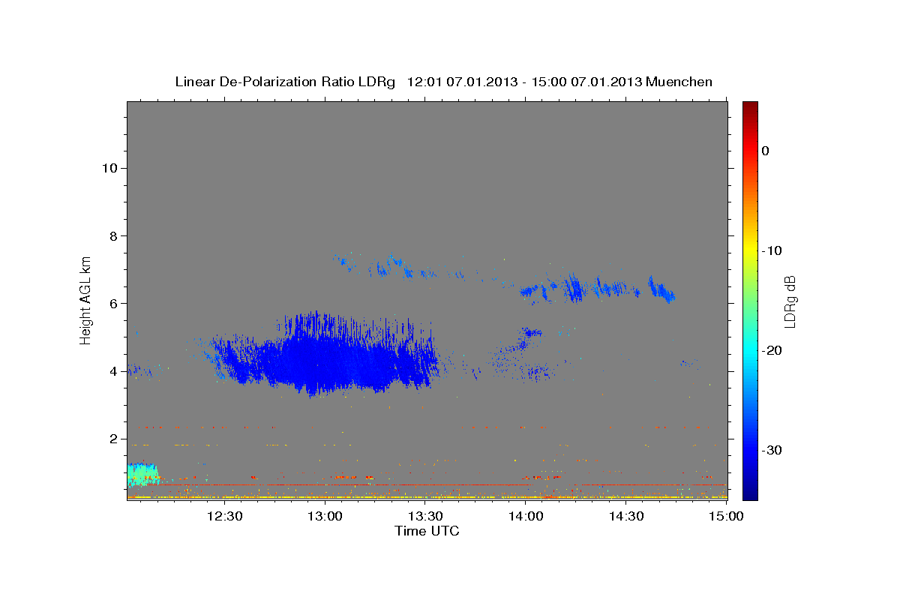Click the large blue cloud near 13:00
900x600 pixels.
322,356
